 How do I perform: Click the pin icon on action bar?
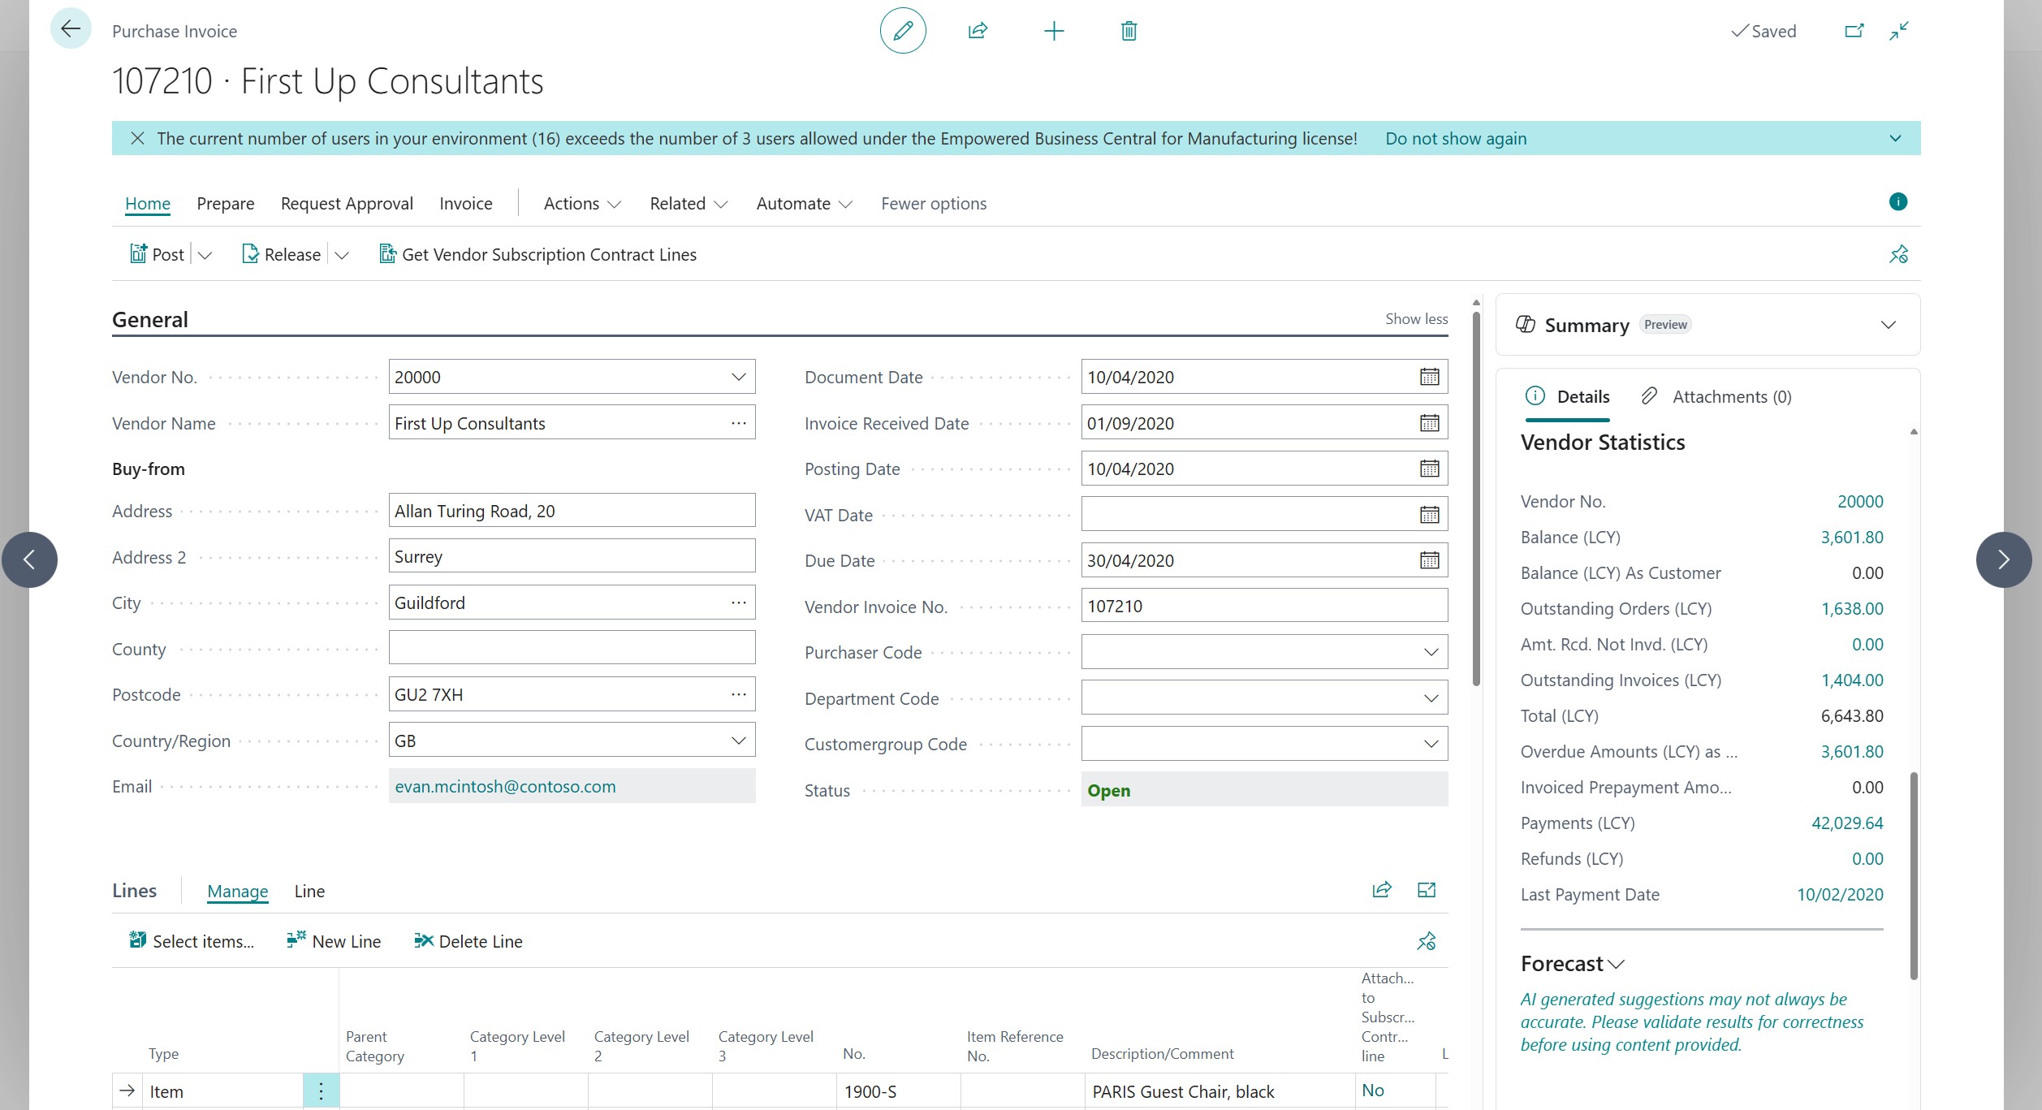[1898, 254]
